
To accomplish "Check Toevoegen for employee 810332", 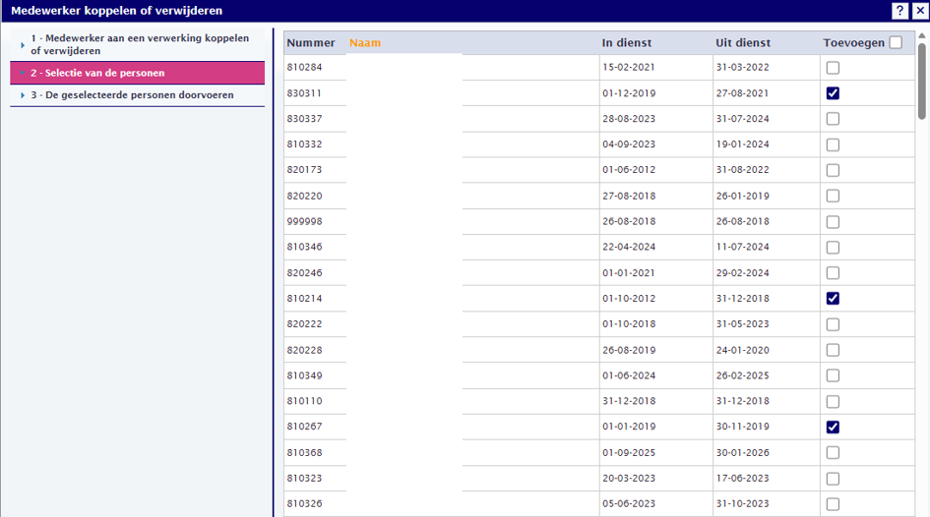I will (833, 144).
